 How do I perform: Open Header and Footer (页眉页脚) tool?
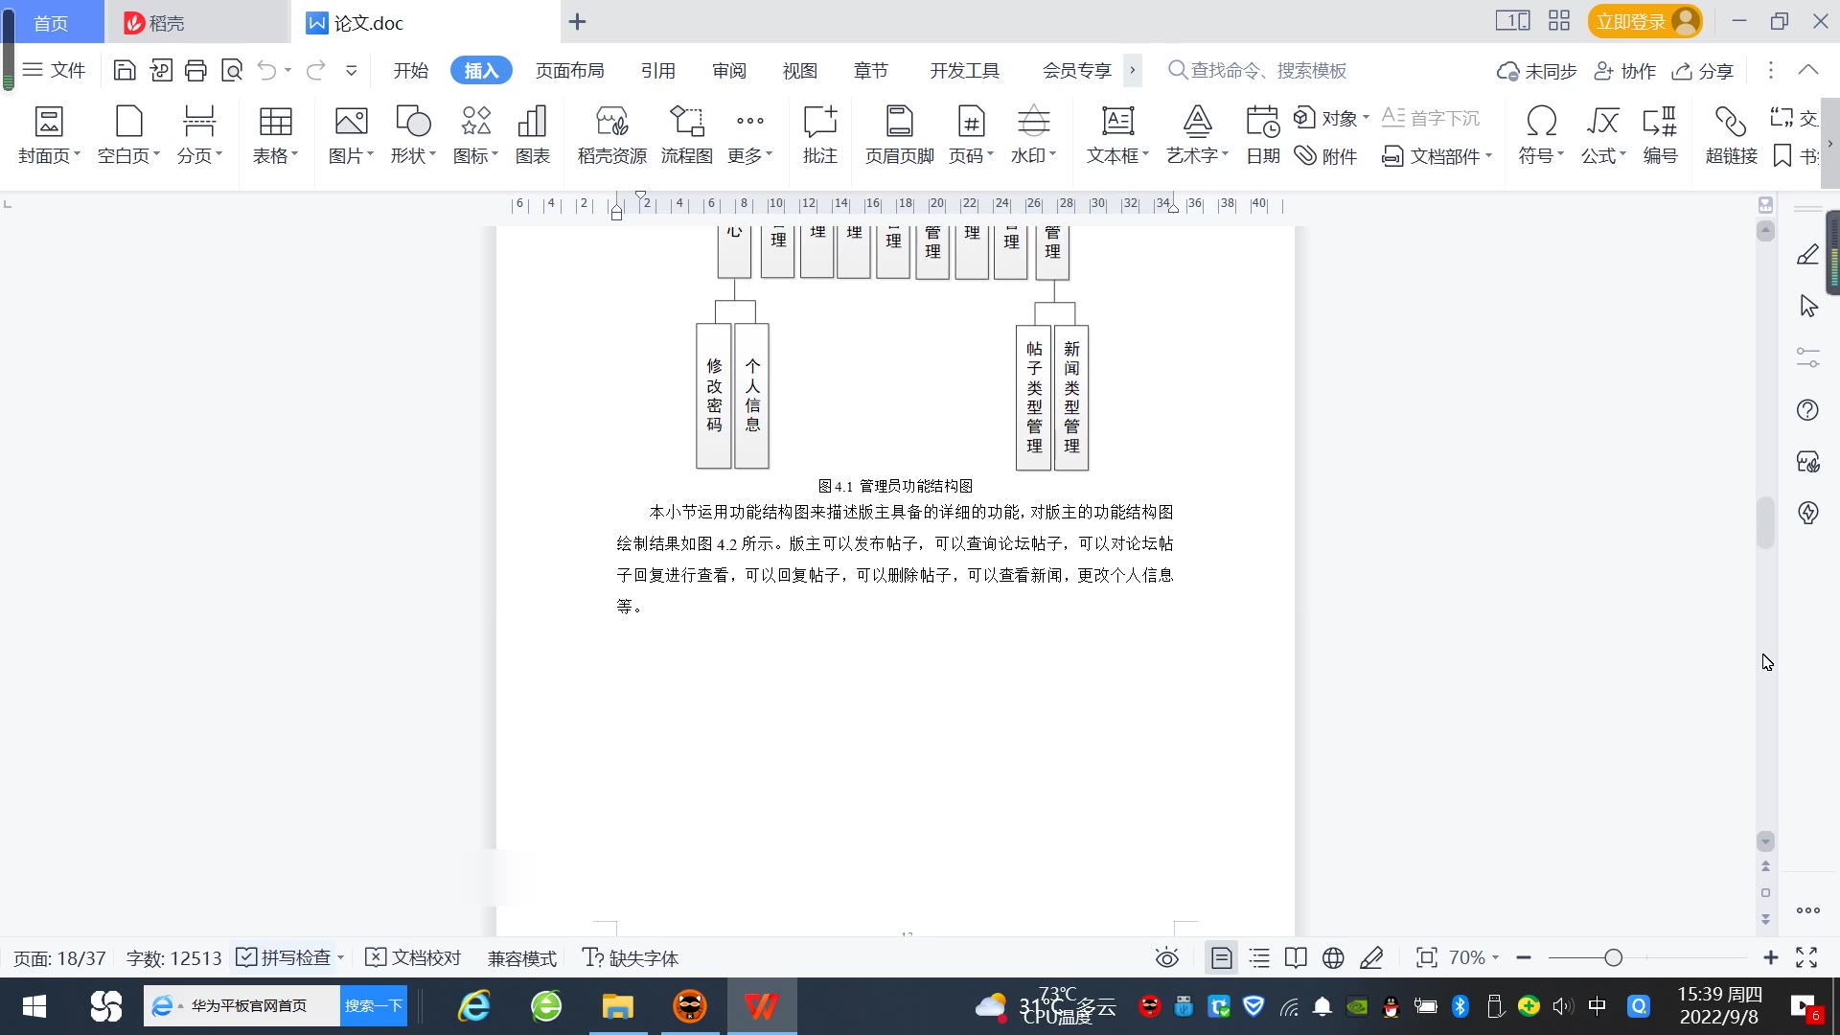(899, 134)
